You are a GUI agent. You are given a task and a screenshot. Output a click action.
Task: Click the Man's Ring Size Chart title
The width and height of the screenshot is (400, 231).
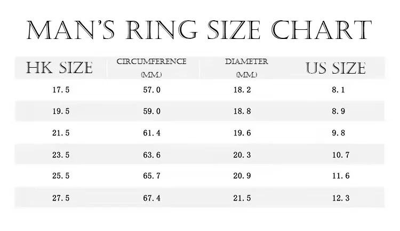click(199, 30)
